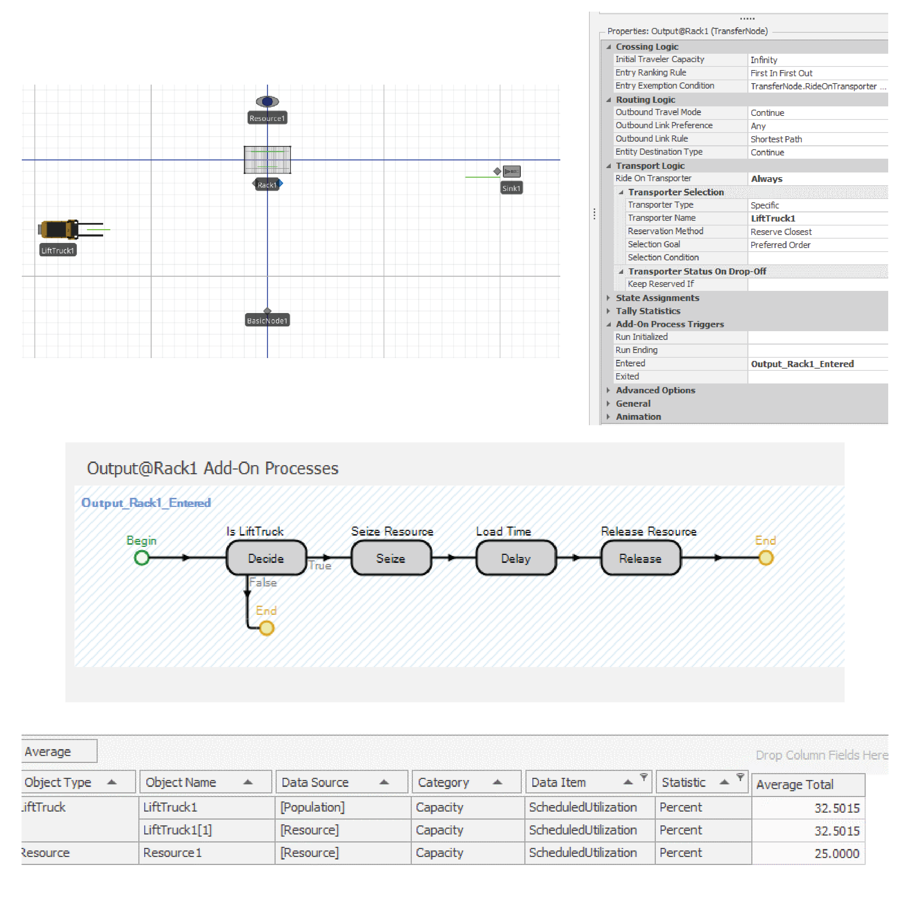The width and height of the screenshot is (910, 910).
Task: Expand the Advanced Options section
Action: [x=609, y=390]
